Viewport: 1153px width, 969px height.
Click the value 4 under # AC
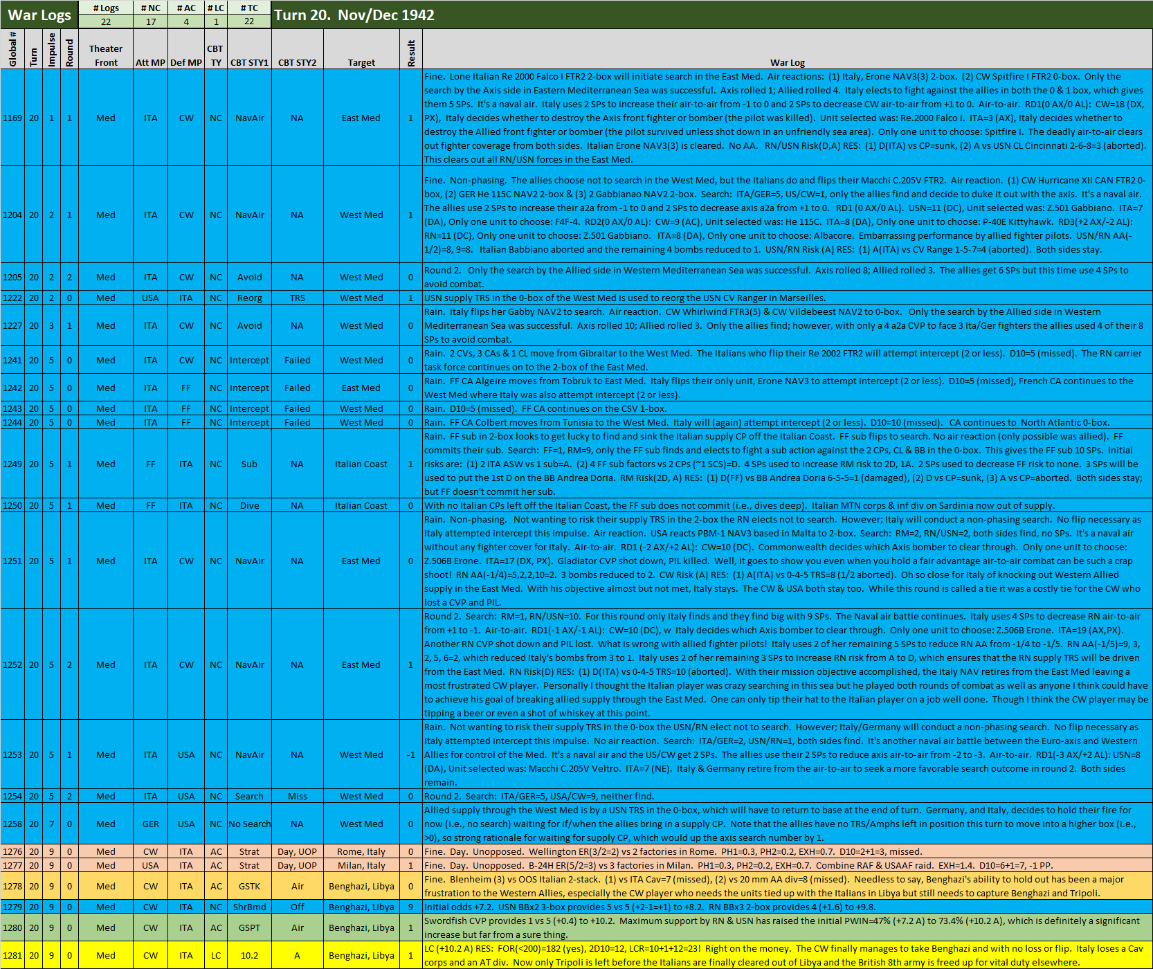pyautogui.click(x=186, y=21)
